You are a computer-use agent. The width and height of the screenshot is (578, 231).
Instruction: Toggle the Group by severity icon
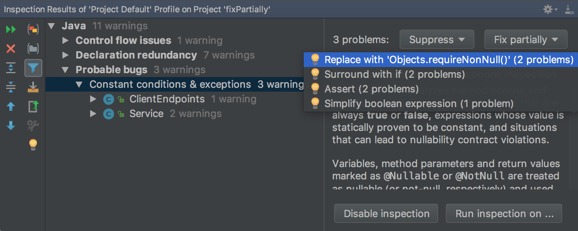coord(33,30)
